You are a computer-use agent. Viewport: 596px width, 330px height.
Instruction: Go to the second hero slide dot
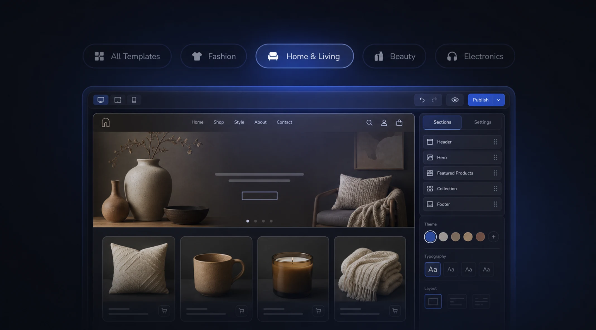(x=255, y=221)
